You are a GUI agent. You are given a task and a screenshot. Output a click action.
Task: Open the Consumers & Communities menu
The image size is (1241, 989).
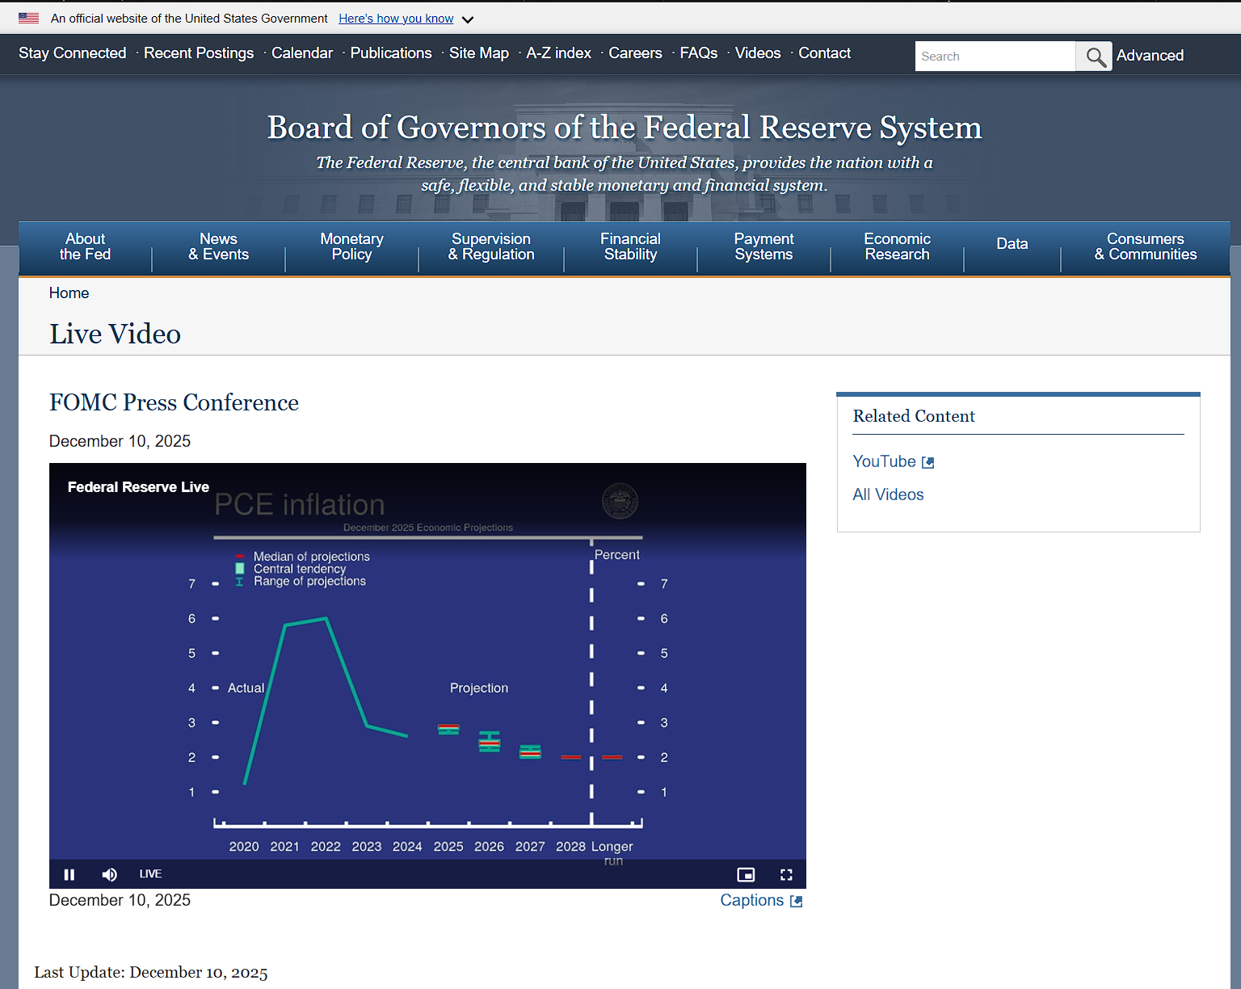[x=1146, y=246]
